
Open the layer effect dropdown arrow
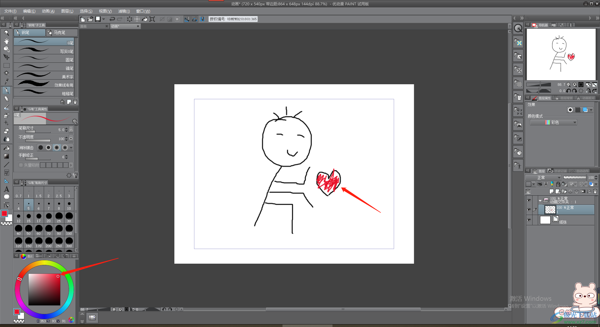591,110
